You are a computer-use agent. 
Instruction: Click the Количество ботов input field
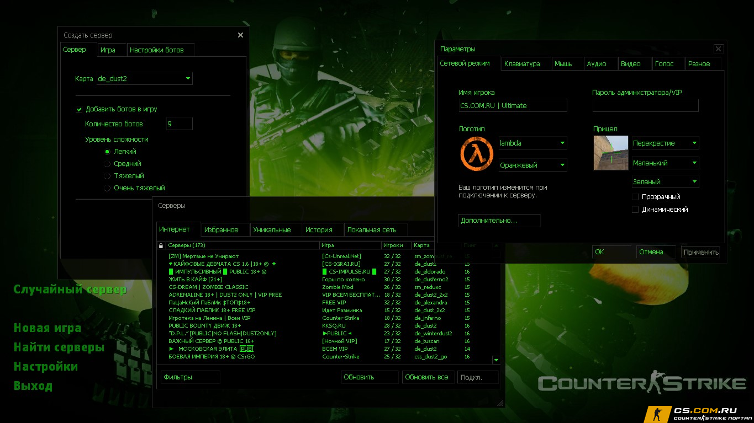(180, 124)
